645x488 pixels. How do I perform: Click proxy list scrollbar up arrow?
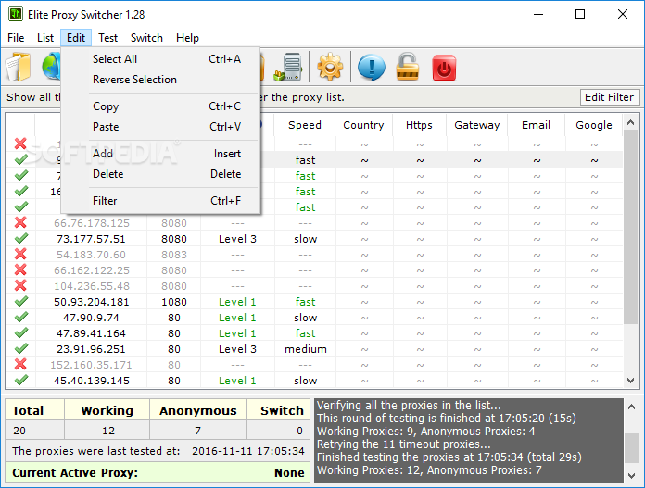pyautogui.click(x=630, y=122)
